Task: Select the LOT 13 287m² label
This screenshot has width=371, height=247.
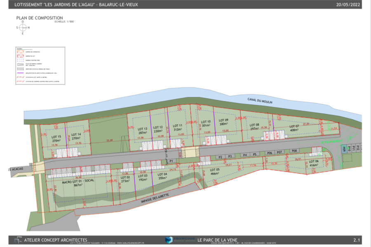Action: (143, 131)
